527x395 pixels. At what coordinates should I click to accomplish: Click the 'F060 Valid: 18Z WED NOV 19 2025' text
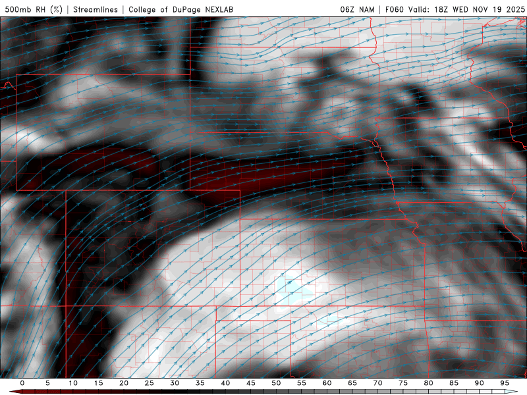455,9
